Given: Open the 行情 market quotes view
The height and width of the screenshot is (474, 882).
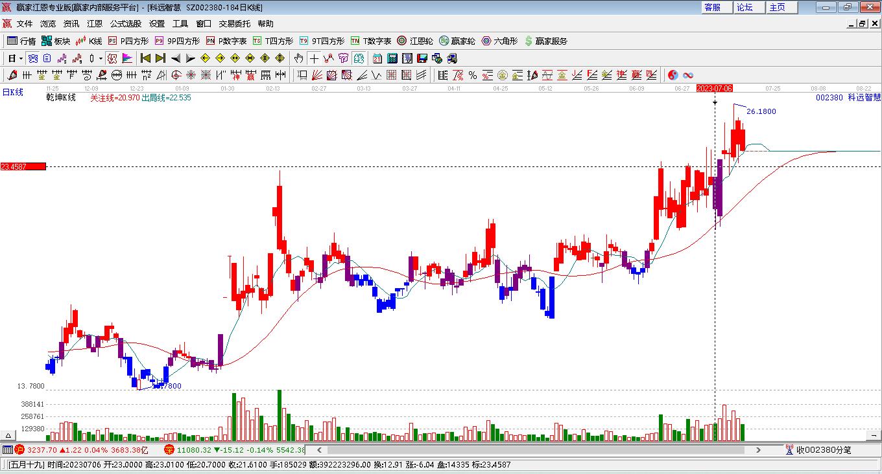Looking at the screenshot, I should [x=21, y=41].
